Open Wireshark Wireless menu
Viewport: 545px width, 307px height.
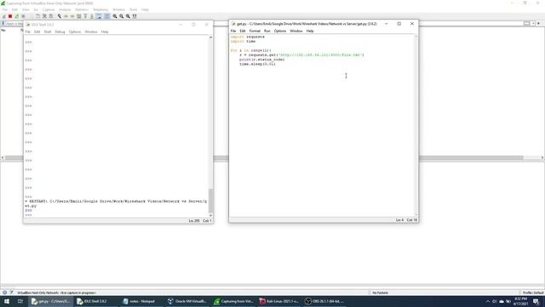(118, 9)
